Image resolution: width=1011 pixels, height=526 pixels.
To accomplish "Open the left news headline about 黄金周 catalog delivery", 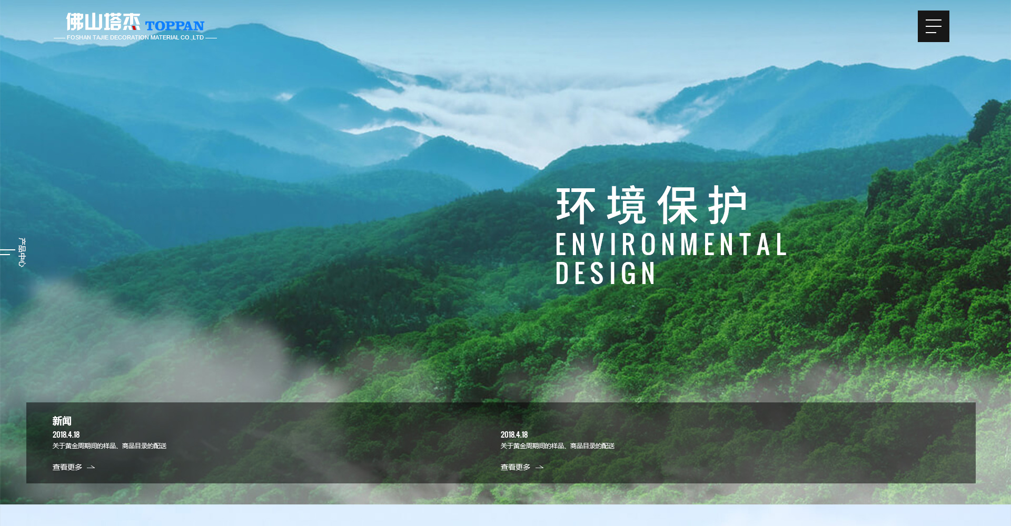I will coord(110,446).
